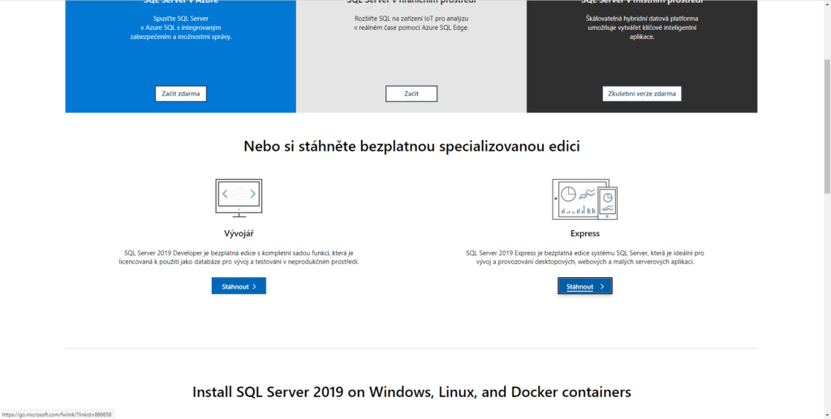Viewport: 831px width, 419px height.
Task: Click the SQL Server 2019 Developer description
Action: tap(239, 258)
